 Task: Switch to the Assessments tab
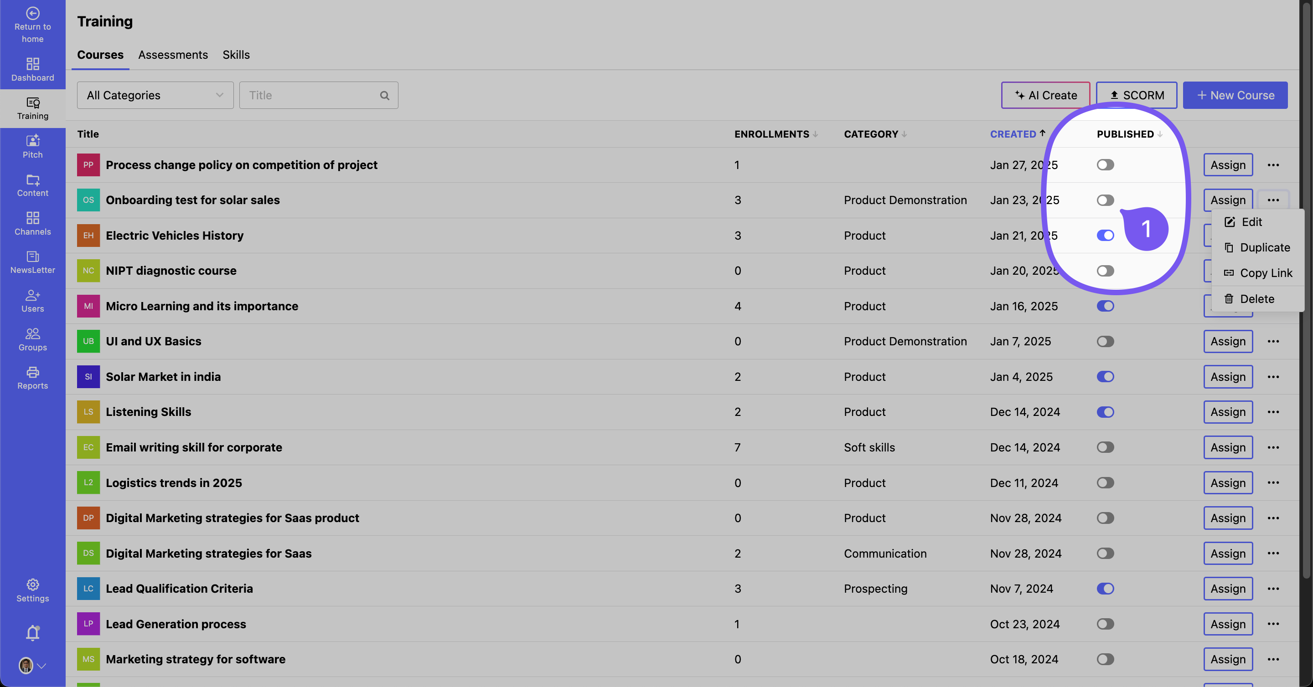173,55
